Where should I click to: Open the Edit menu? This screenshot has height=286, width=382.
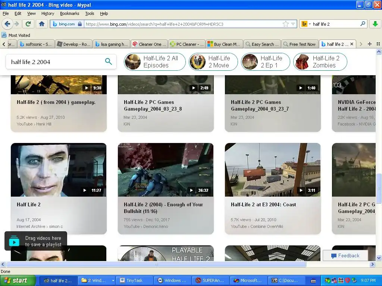18,13
